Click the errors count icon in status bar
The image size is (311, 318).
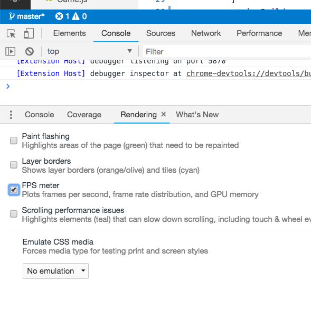pos(59,16)
